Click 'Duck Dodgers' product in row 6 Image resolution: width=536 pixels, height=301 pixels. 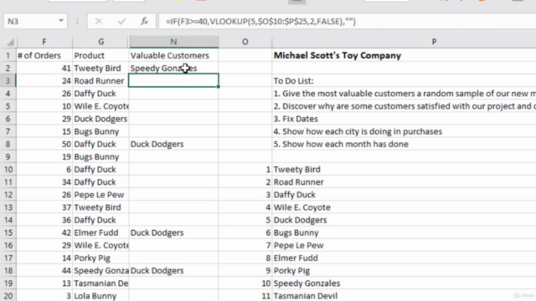pos(100,119)
